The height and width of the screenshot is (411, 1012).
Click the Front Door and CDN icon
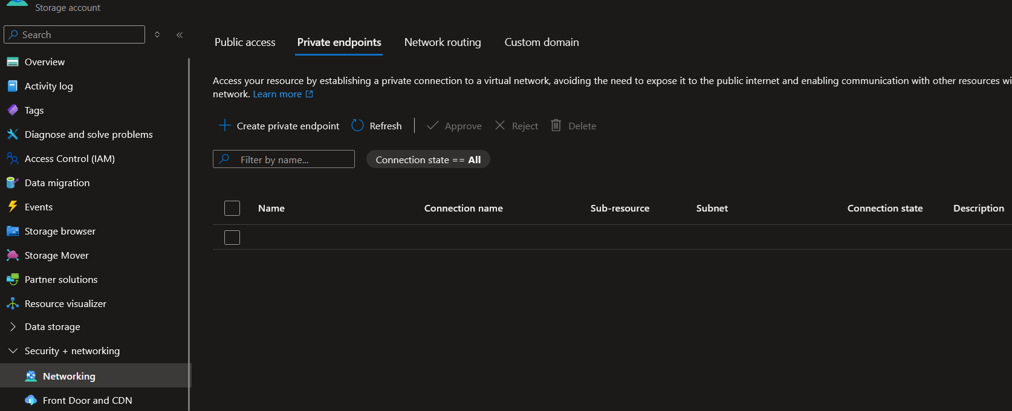[31, 400]
